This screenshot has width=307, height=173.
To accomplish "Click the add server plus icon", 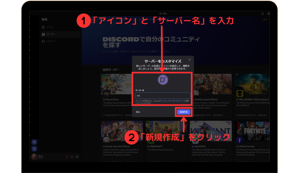I will tap(34, 142).
